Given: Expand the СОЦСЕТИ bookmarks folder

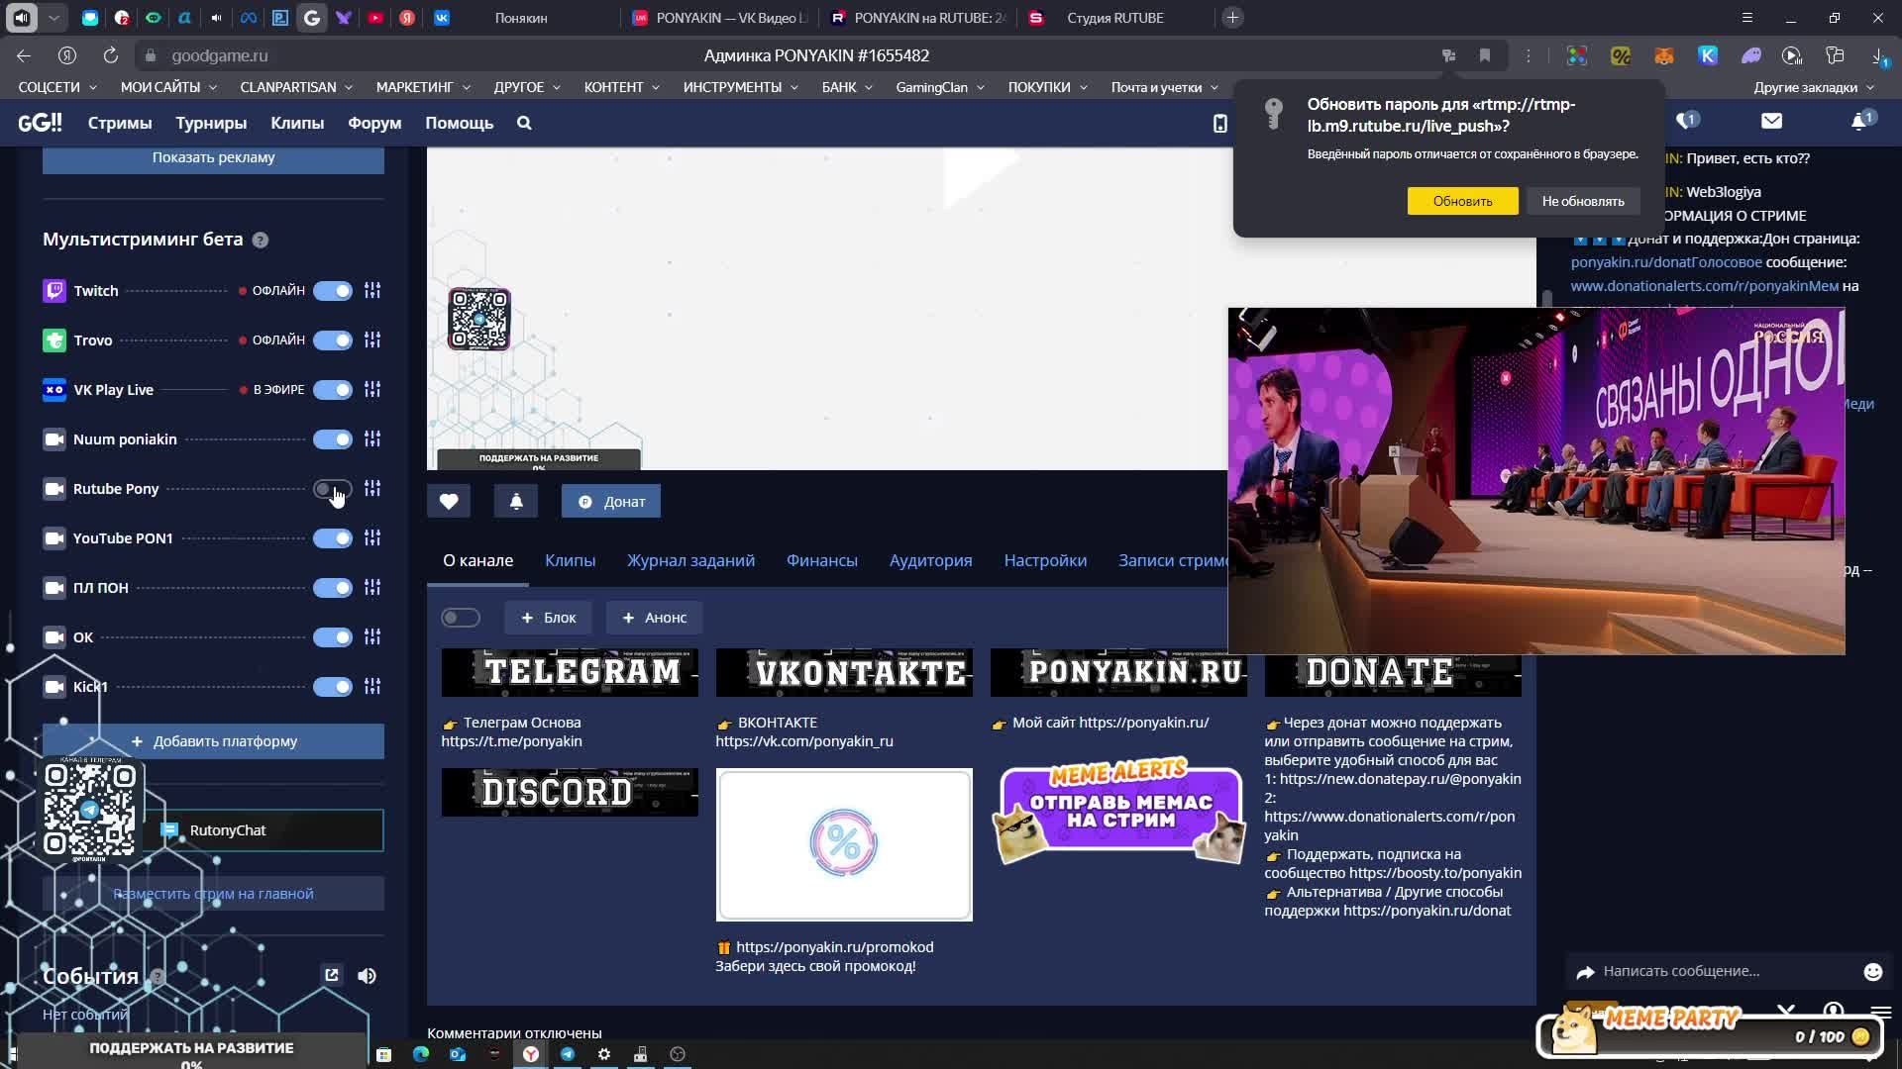Looking at the screenshot, I should pos(57,87).
